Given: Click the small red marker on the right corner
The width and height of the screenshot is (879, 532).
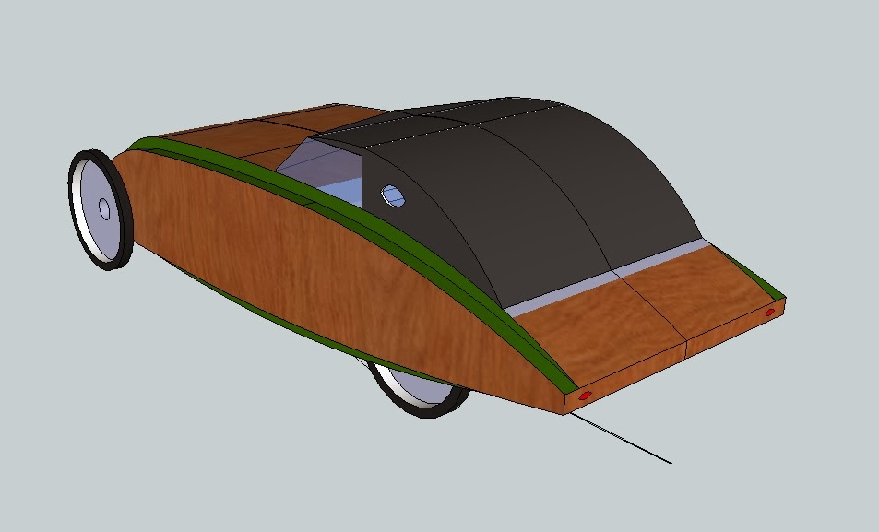Looking at the screenshot, I should click(x=768, y=313).
